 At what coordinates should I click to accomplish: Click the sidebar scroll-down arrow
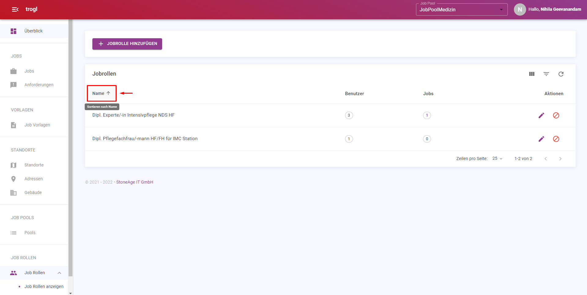[71, 293]
